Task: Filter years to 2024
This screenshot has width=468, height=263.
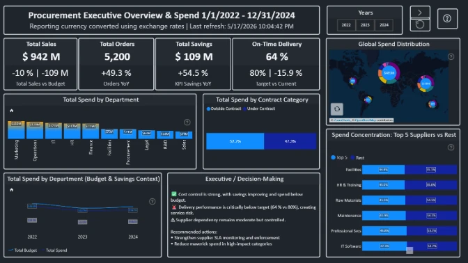Action: coord(384,25)
